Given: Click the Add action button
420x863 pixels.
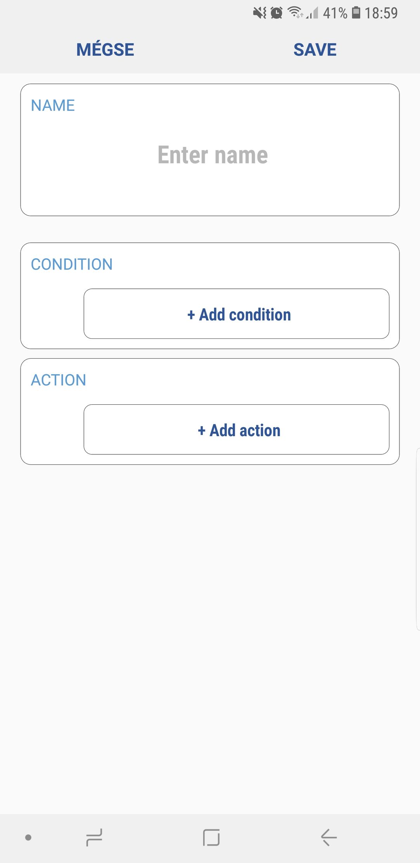Looking at the screenshot, I should (x=236, y=430).
